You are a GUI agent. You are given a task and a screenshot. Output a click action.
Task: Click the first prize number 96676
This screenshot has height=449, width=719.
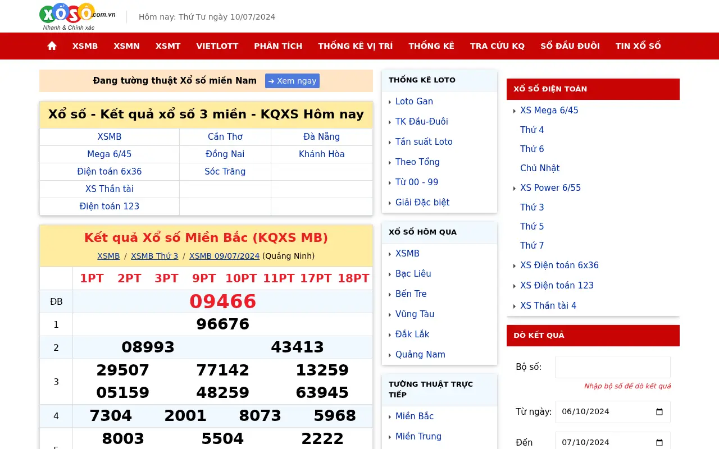(222, 324)
